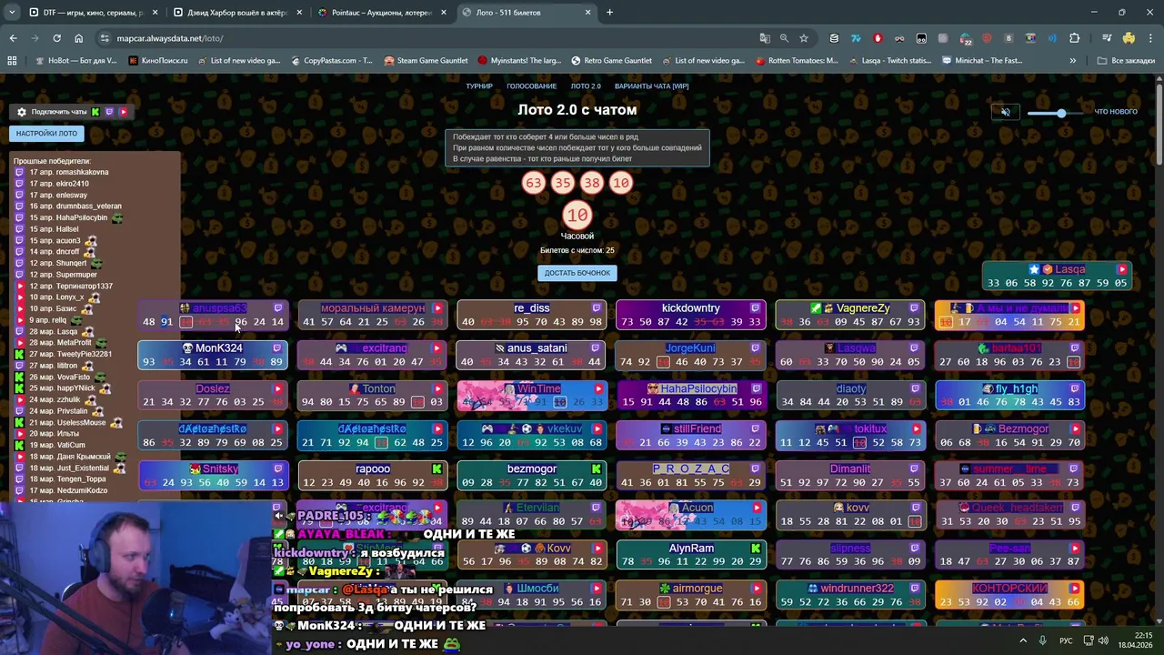1164x655 pixels.
Task: Click the red video icon on Lasqa ticket
Action: click(x=1122, y=269)
